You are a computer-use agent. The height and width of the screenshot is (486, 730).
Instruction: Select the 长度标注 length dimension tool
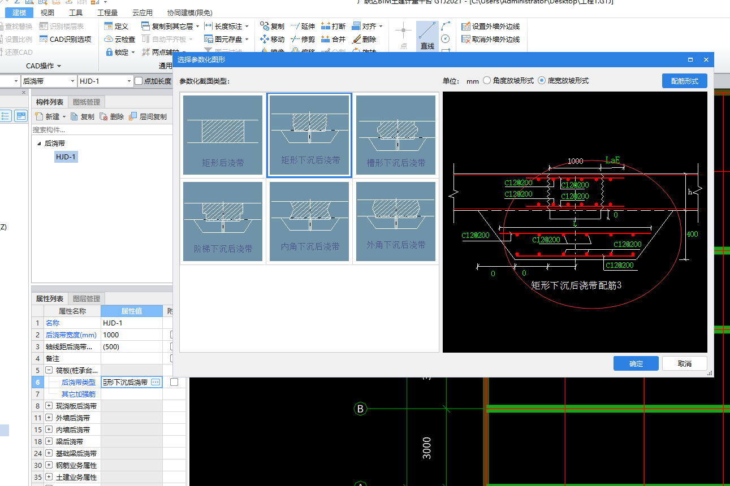coord(226,26)
